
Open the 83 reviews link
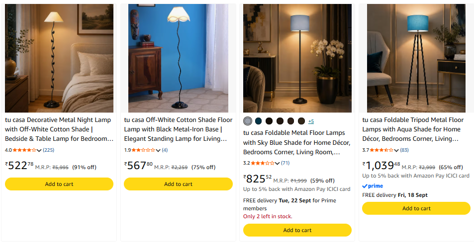click(404, 150)
